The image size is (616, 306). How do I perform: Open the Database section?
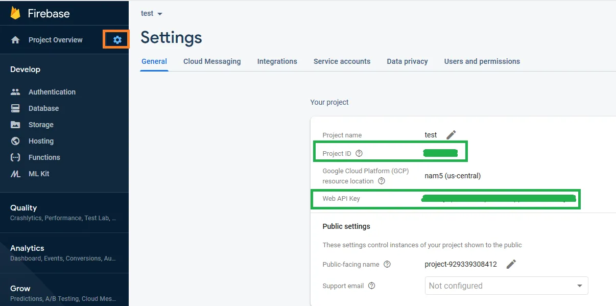tap(43, 108)
